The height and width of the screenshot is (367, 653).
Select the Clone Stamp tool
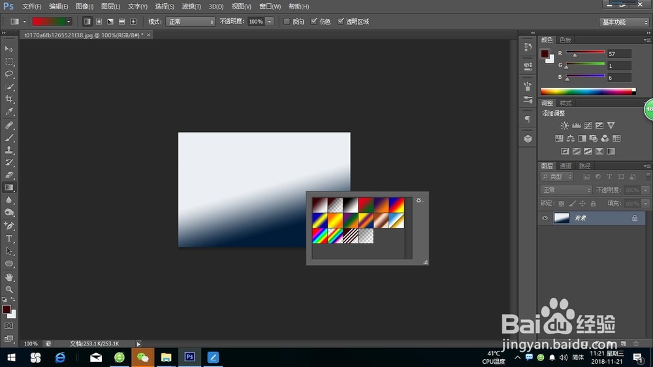point(8,150)
